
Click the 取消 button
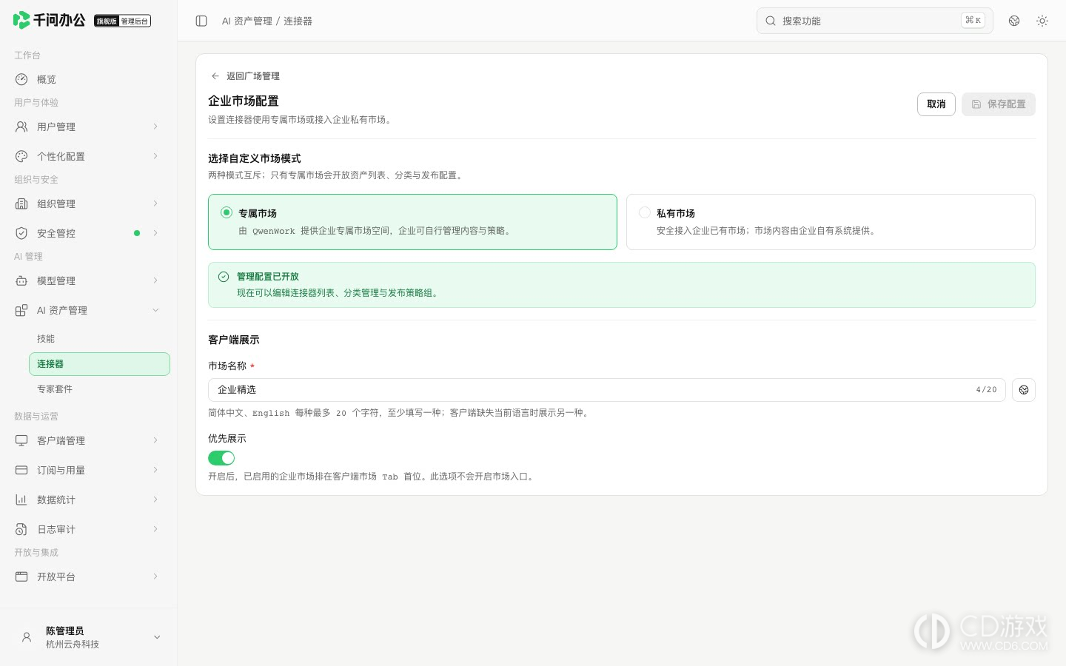pos(936,104)
